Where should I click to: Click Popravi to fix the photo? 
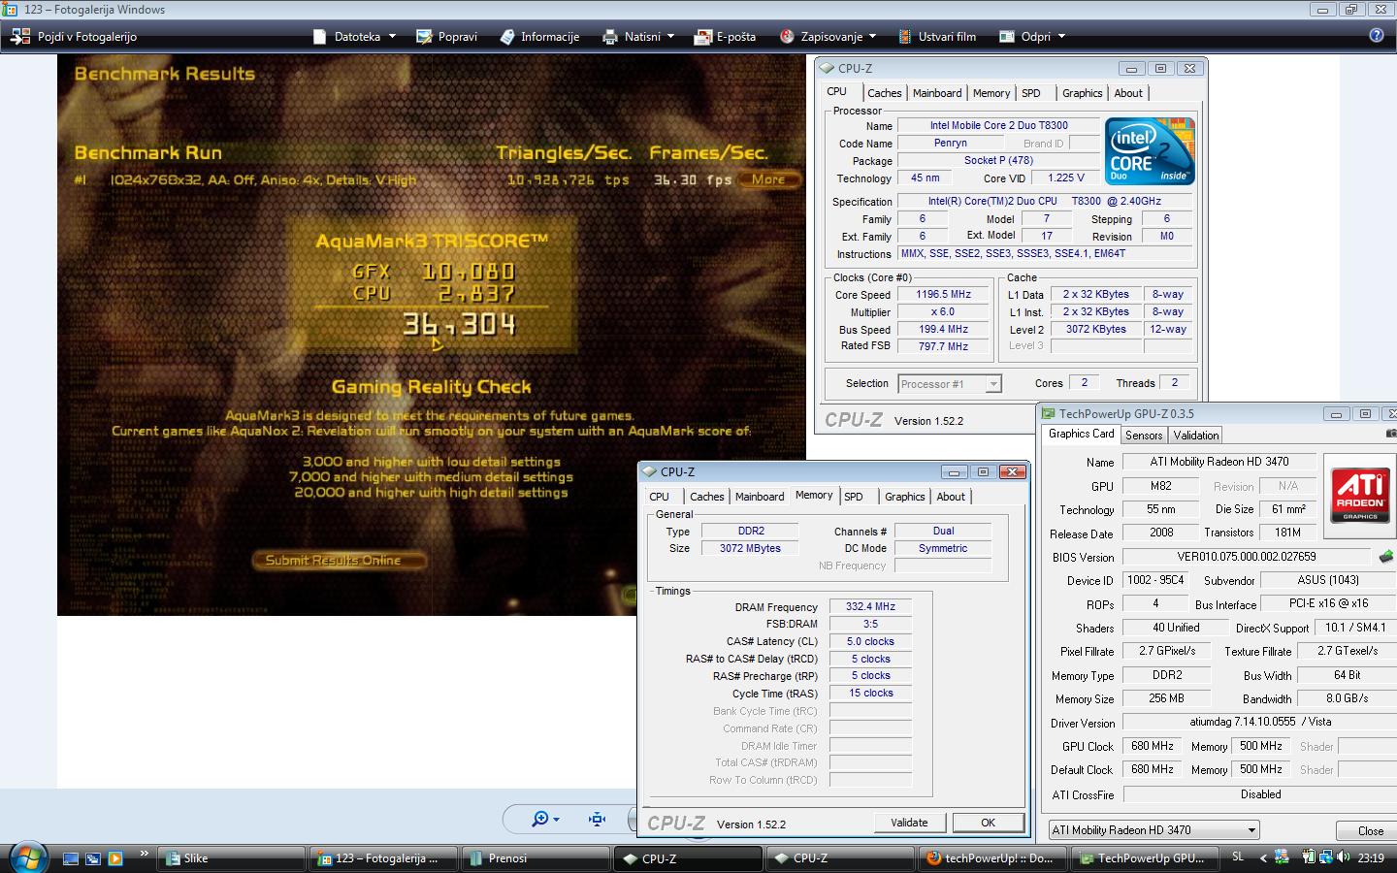(x=447, y=37)
